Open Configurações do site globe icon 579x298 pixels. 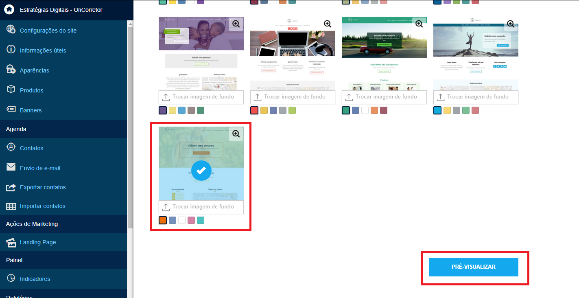[x=11, y=30]
